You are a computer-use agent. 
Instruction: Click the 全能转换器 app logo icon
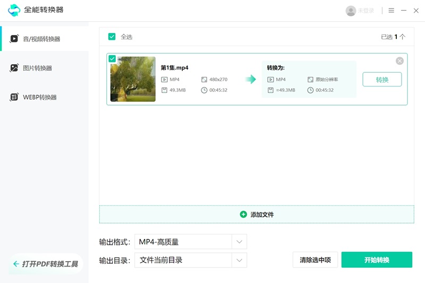click(x=14, y=10)
